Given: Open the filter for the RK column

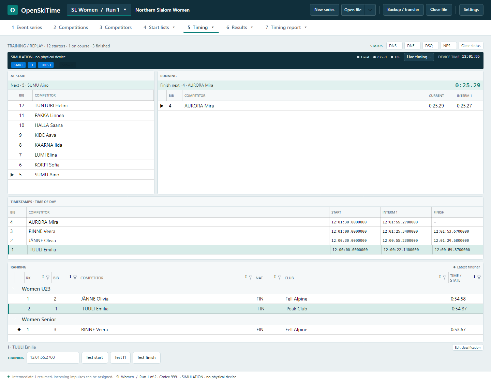Looking at the screenshot, I should click(48, 278).
